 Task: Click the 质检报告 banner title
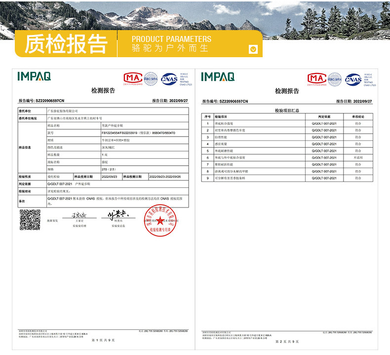tap(66, 44)
